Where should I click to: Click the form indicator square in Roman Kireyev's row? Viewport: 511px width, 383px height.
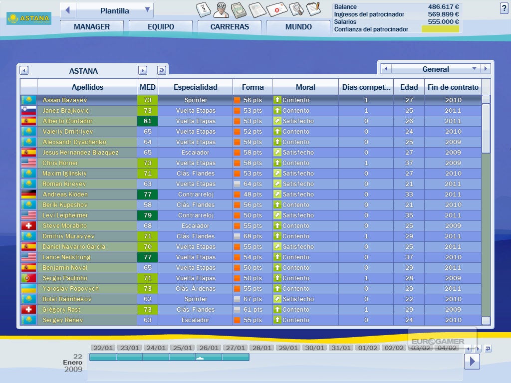click(237, 184)
